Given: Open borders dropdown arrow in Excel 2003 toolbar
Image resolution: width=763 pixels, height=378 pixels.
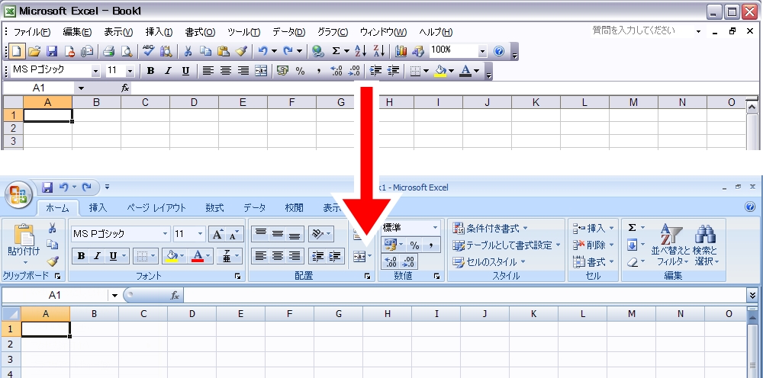Looking at the screenshot, I should [427, 71].
